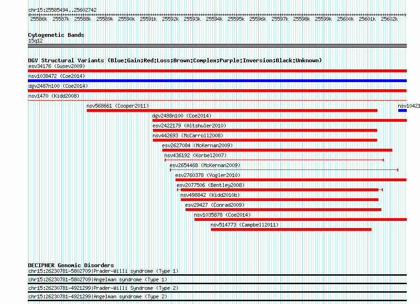This screenshot has height=304, width=420.
Task: Click the esv2654468 (McKernan2009) label
Action: tap(205, 165)
